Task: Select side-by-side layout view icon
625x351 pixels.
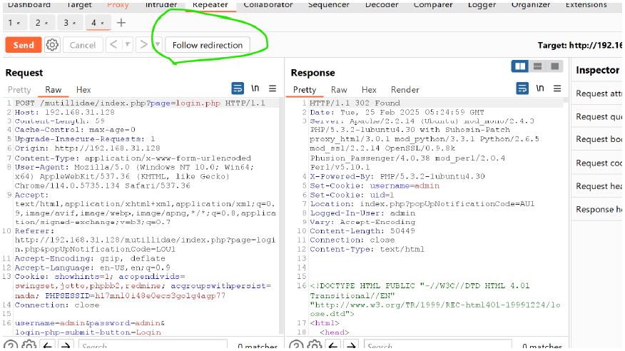Action: coord(520,66)
